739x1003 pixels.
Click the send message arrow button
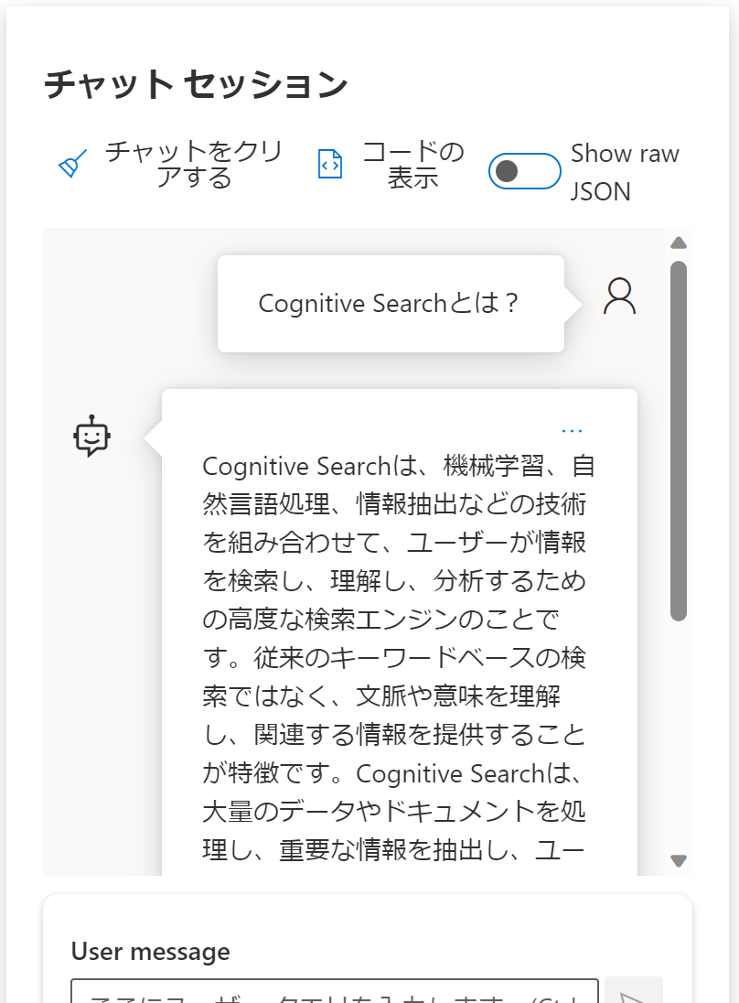634,991
